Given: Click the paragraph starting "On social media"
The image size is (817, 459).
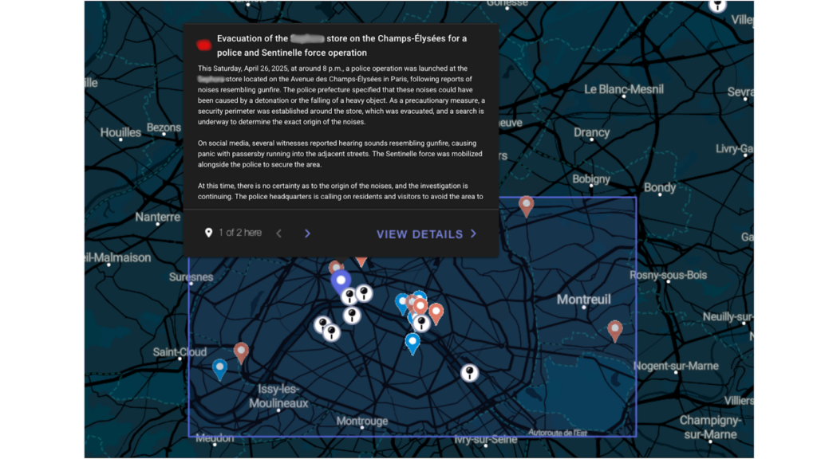Looking at the screenshot, I should point(340,154).
